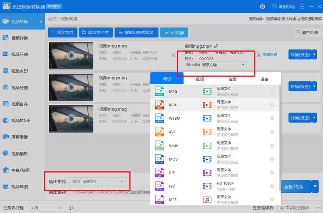Play the third video thumbnail preview
The height and width of the screenshot is (213, 323).
click(71, 119)
